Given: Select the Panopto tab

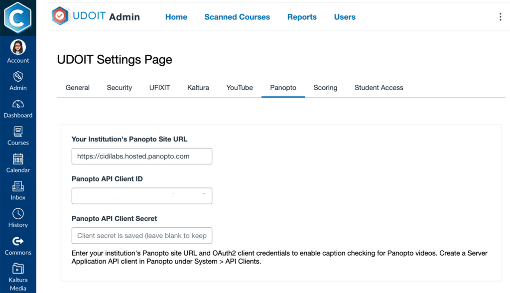Looking at the screenshot, I should point(283,88).
